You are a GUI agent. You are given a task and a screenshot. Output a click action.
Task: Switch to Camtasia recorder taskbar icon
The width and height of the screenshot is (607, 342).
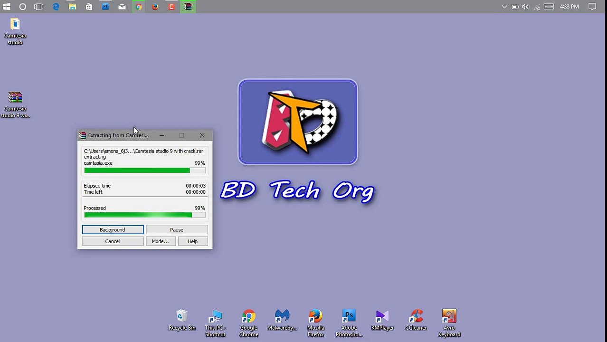click(x=171, y=7)
